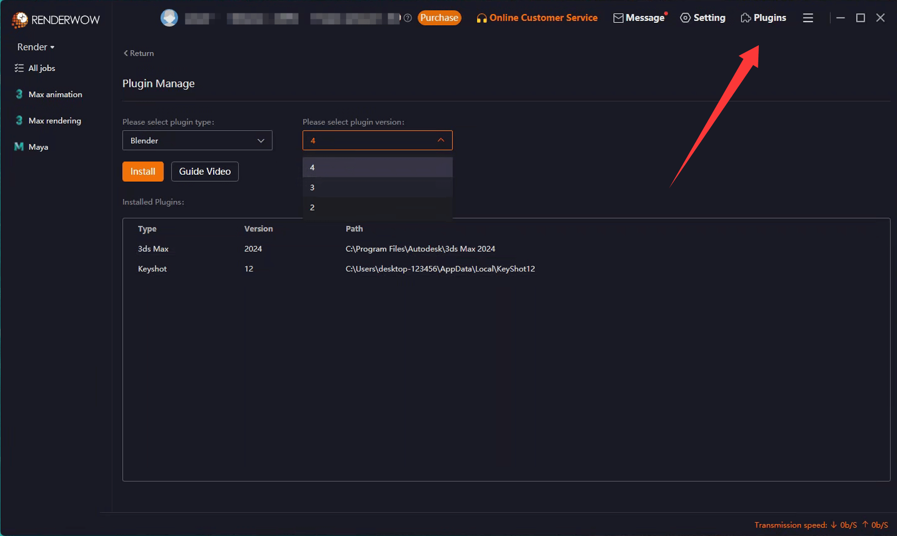Watch the Guide Video
This screenshot has height=536, width=897.
click(204, 171)
